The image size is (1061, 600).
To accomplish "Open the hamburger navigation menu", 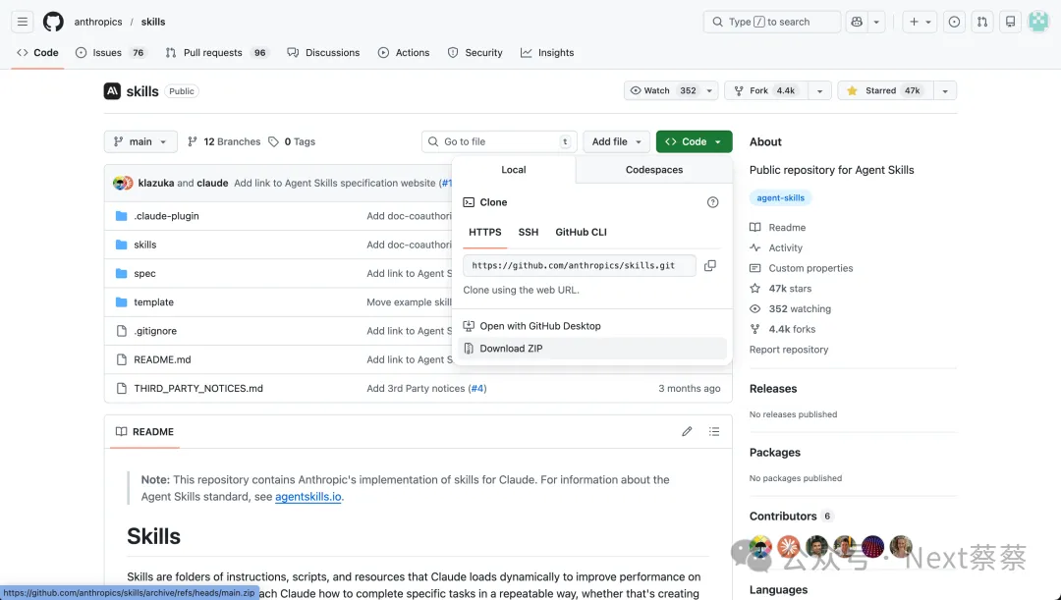I will [22, 22].
